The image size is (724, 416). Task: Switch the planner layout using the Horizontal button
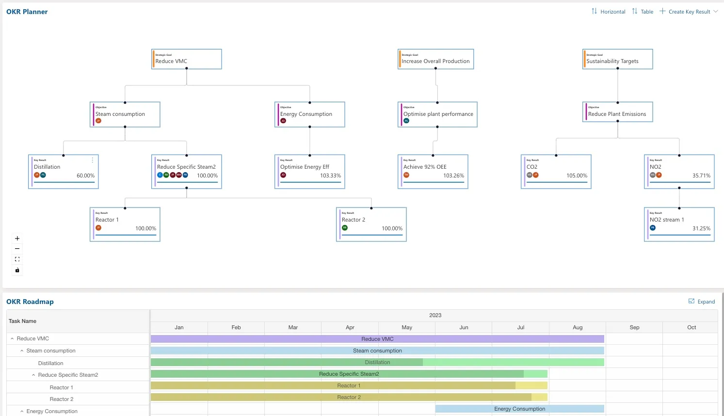(x=609, y=12)
